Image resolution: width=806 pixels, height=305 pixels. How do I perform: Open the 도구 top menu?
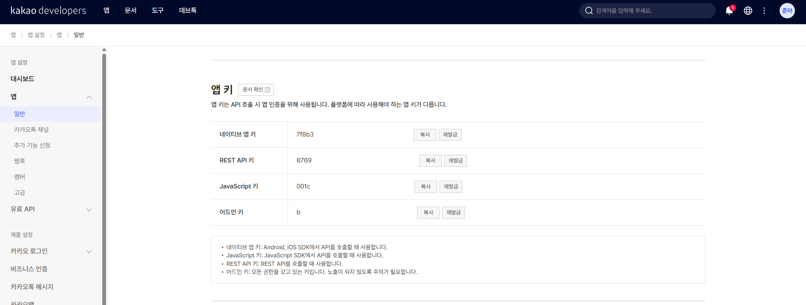click(158, 11)
